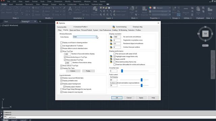
Task: Open the Color theme dropdown
Action: [x=85, y=37]
